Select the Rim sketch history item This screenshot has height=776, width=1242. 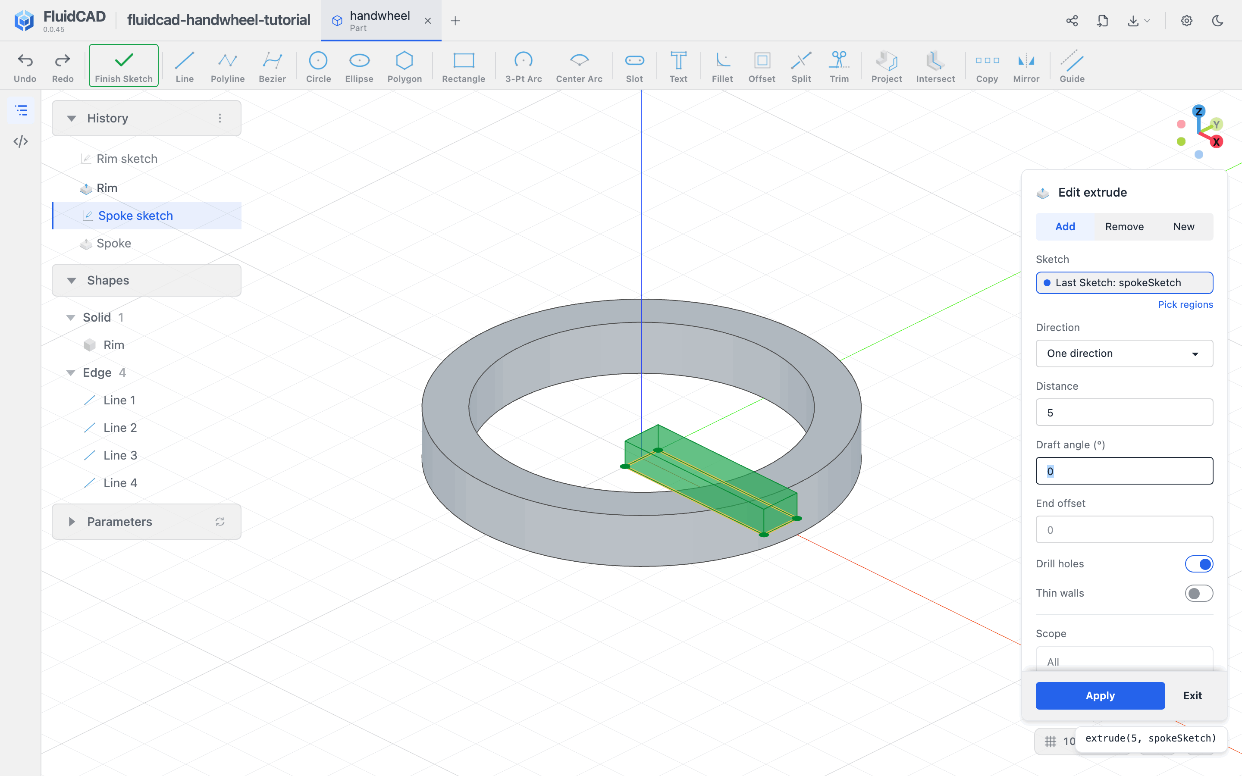(147, 159)
